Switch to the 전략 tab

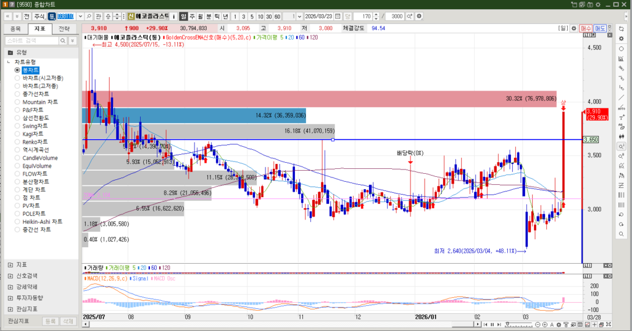pos(64,28)
